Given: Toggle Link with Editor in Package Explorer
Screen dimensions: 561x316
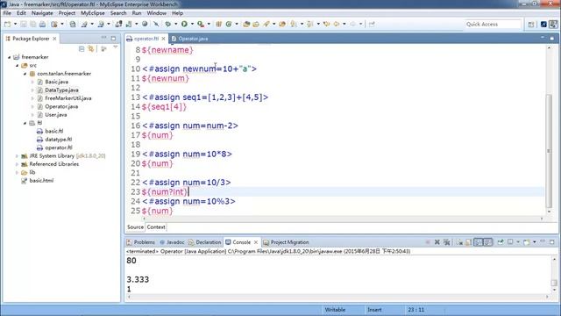Looking at the screenshot, I should pyautogui.click(x=91, y=48).
